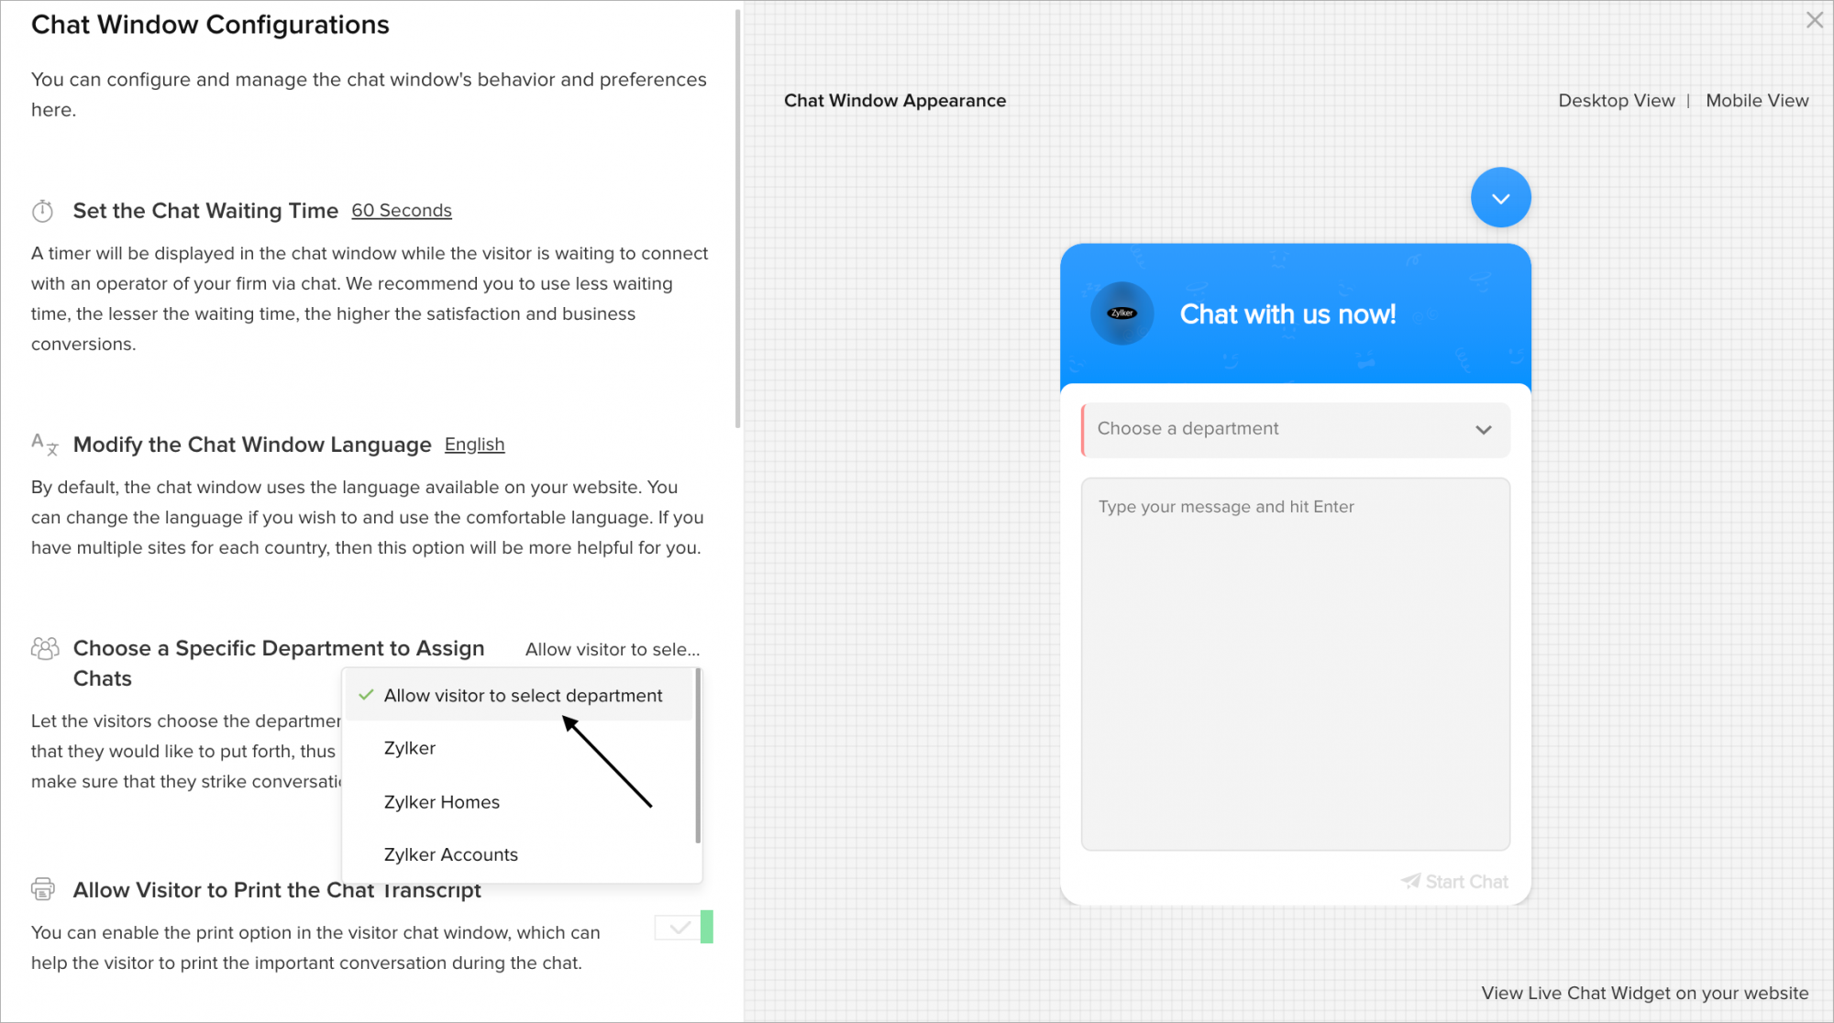Select Desktop View tab

point(1616,101)
